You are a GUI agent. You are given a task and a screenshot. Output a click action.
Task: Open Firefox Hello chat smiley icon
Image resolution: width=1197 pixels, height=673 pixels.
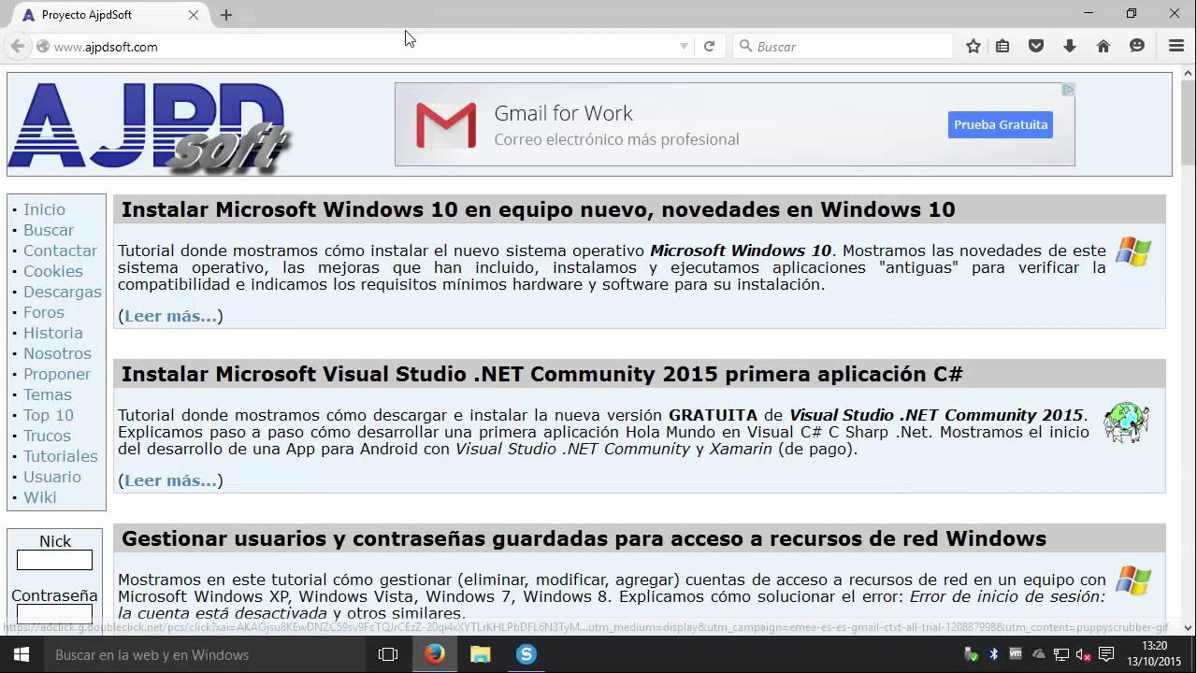pos(1137,46)
